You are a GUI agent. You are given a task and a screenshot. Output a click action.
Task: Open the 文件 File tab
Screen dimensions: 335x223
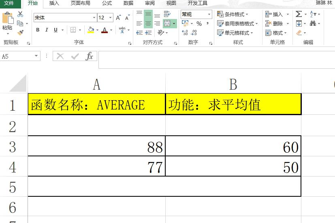click(x=9, y=3)
